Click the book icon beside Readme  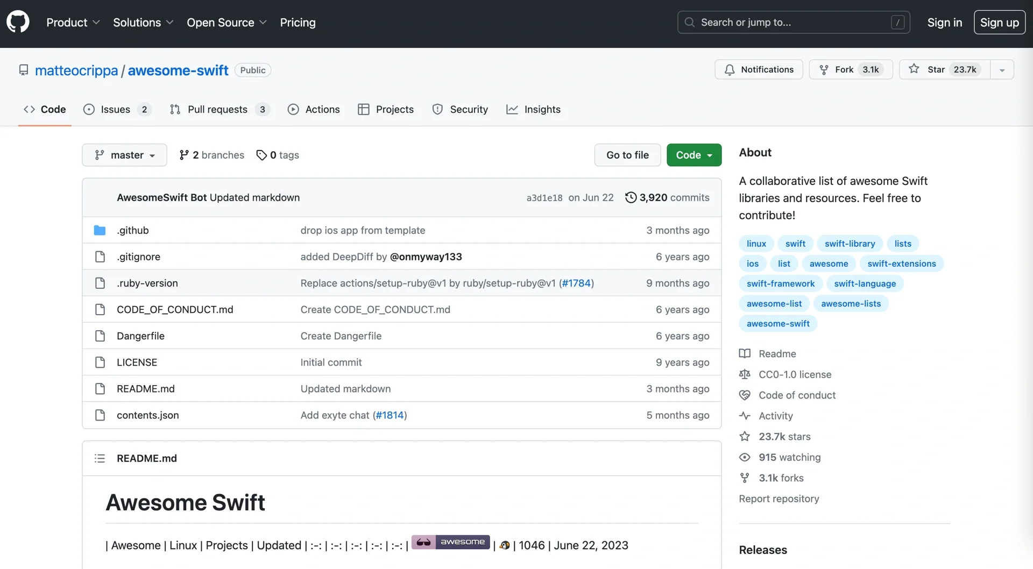(x=745, y=353)
